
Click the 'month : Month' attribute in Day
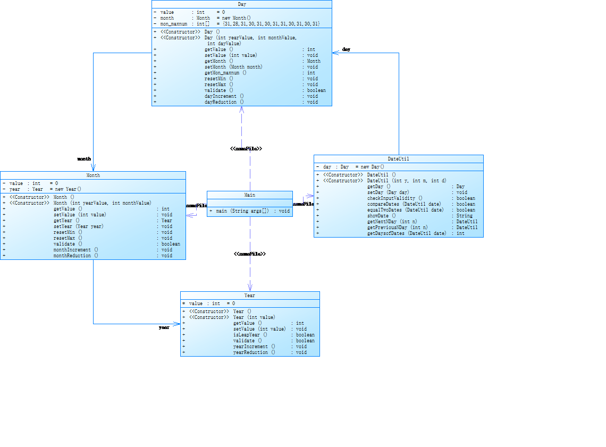[x=202, y=18]
